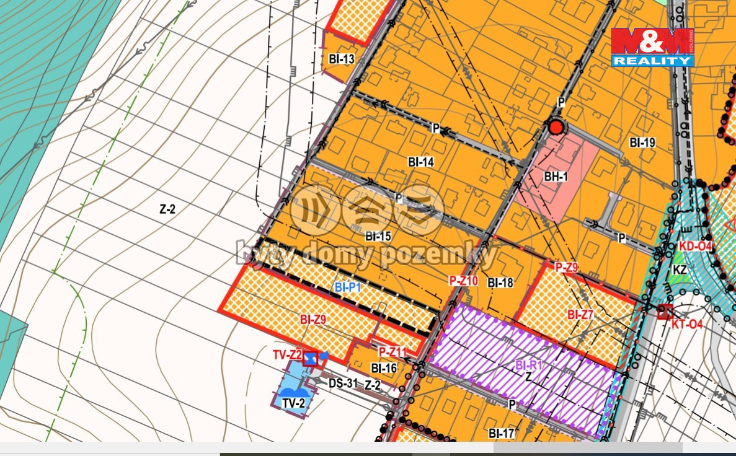Click the M&M Reality logo
This screenshot has height=456, width=736.
pos(652,47)
